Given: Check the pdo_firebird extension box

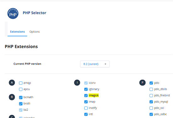Looking at the screenshot, I should (151, 95).
